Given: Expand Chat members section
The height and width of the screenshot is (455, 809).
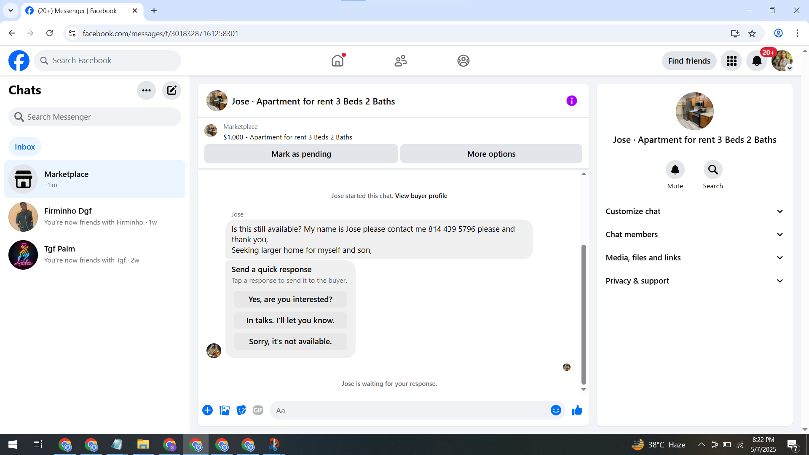Looking at the screenshot, I should pos(694,235).
